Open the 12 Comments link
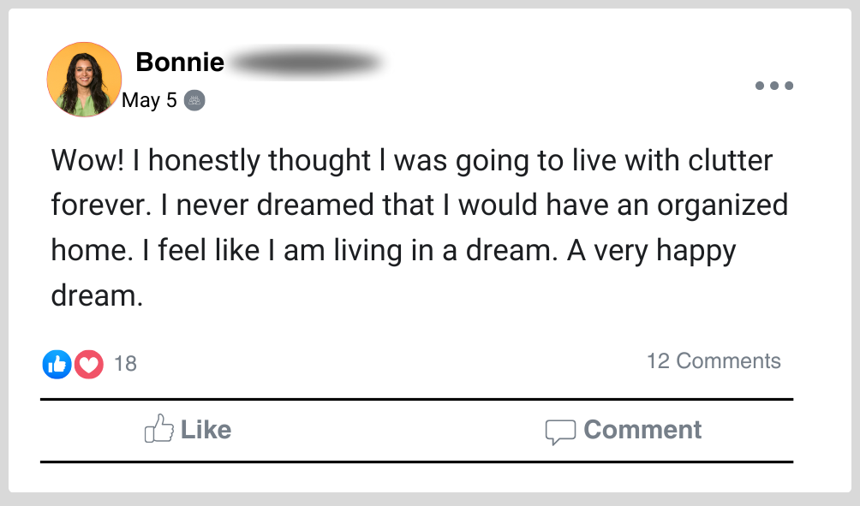Screen dimensions: 860x506 tap(714, 360)
